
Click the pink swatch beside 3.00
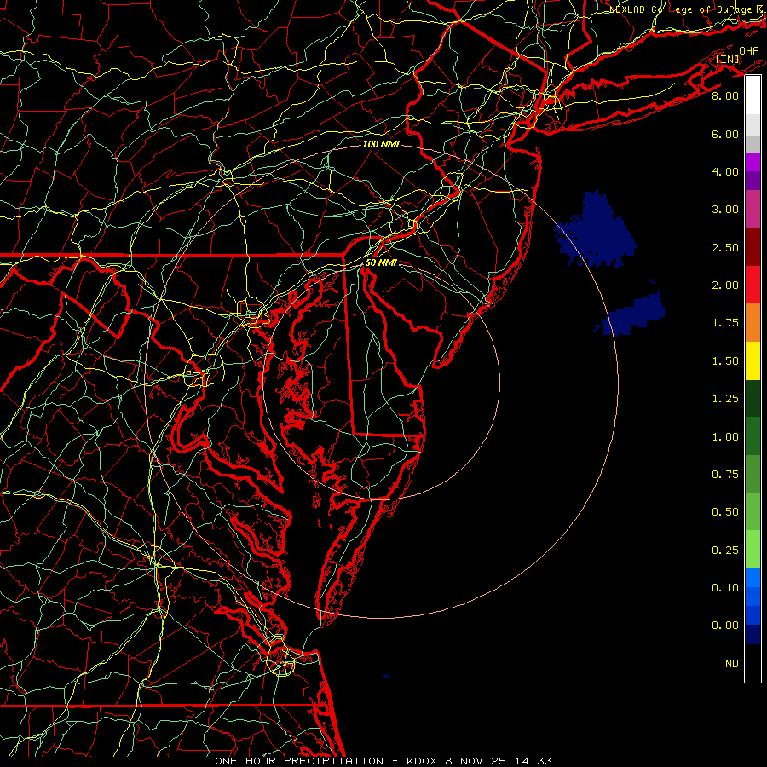(x=753, y=209)
